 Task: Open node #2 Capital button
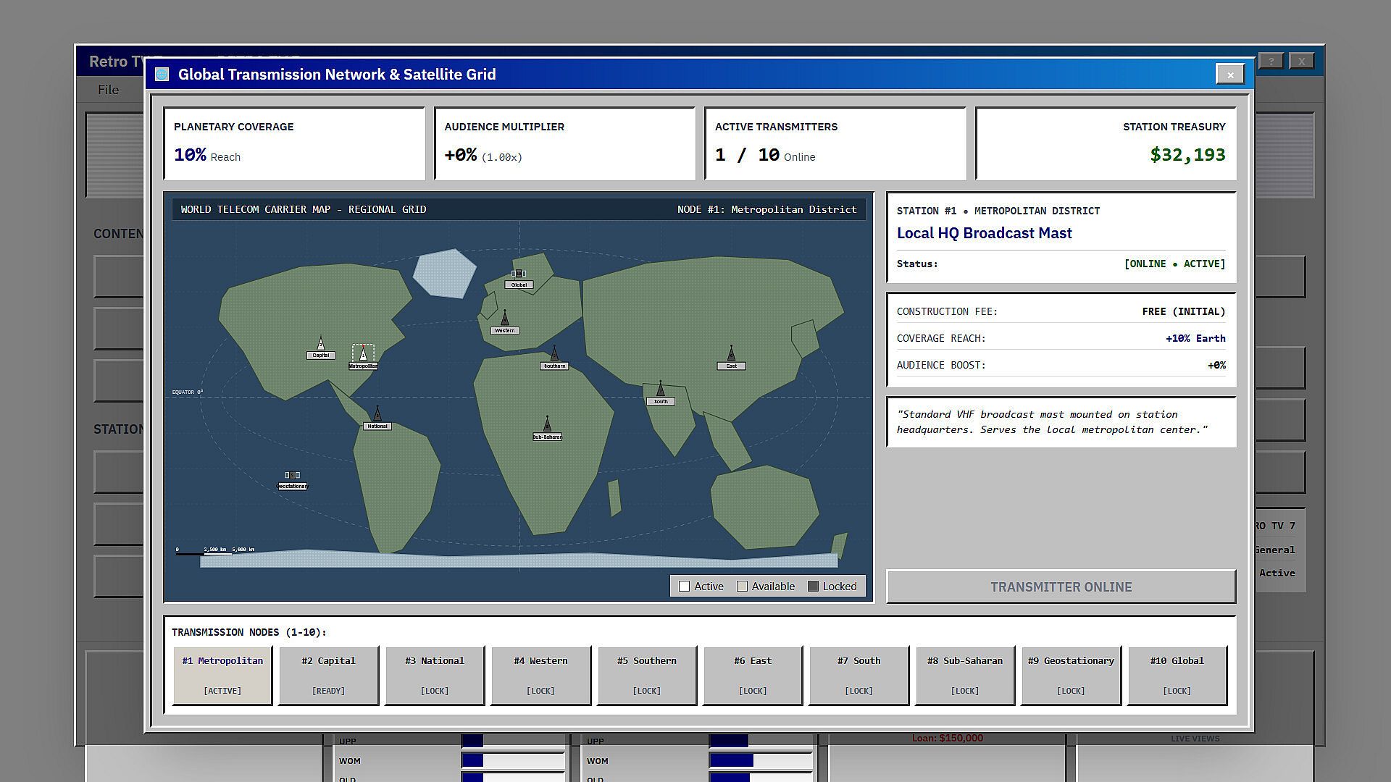tap(328, 676)
